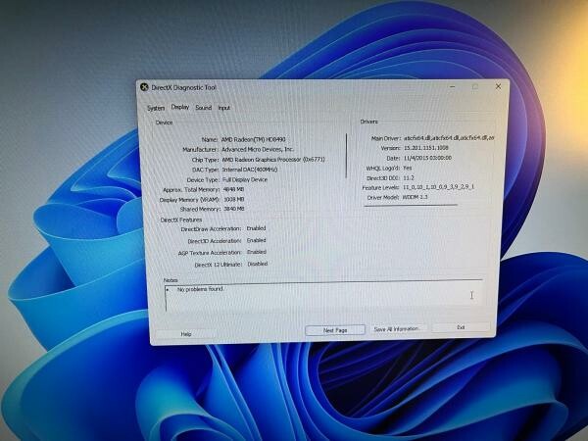Click the WHQL Logo'd Yes value
This screenshot has height=441, width=588.
(408, 168)
